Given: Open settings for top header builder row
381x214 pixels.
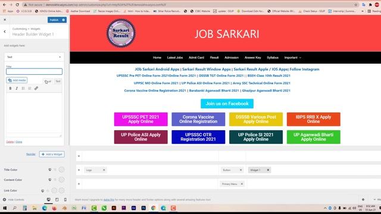Looking at the screenshot, I should [x=79, y=156].
